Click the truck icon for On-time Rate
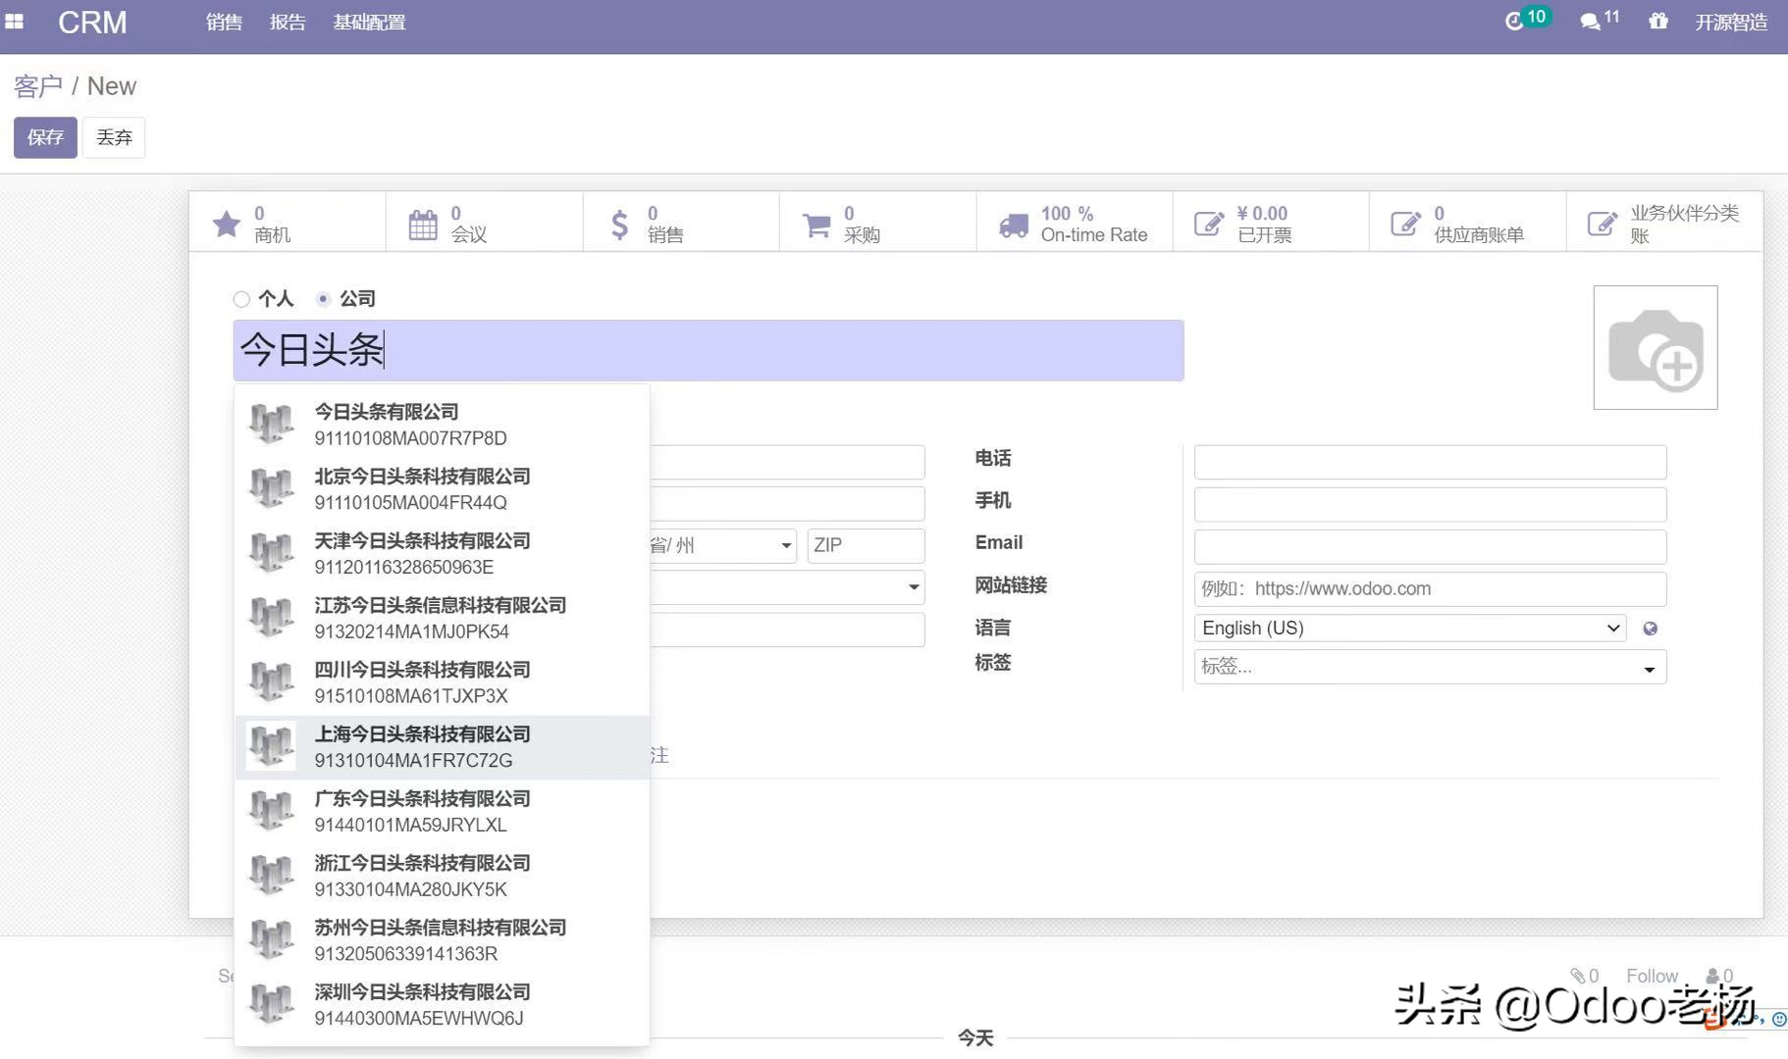The image size is (1788, 1059). tap(1014, 225)
